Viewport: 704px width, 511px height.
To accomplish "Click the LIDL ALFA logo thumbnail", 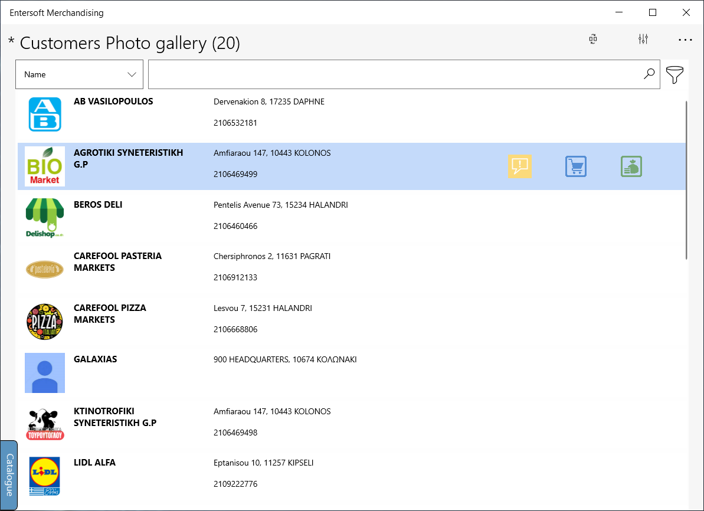I will (45, 476).
